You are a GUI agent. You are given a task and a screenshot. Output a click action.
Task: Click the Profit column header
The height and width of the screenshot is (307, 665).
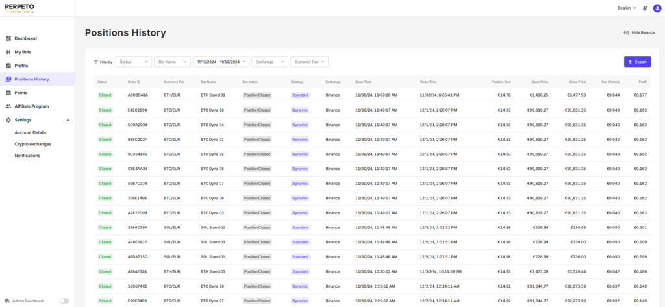(642, 82)
